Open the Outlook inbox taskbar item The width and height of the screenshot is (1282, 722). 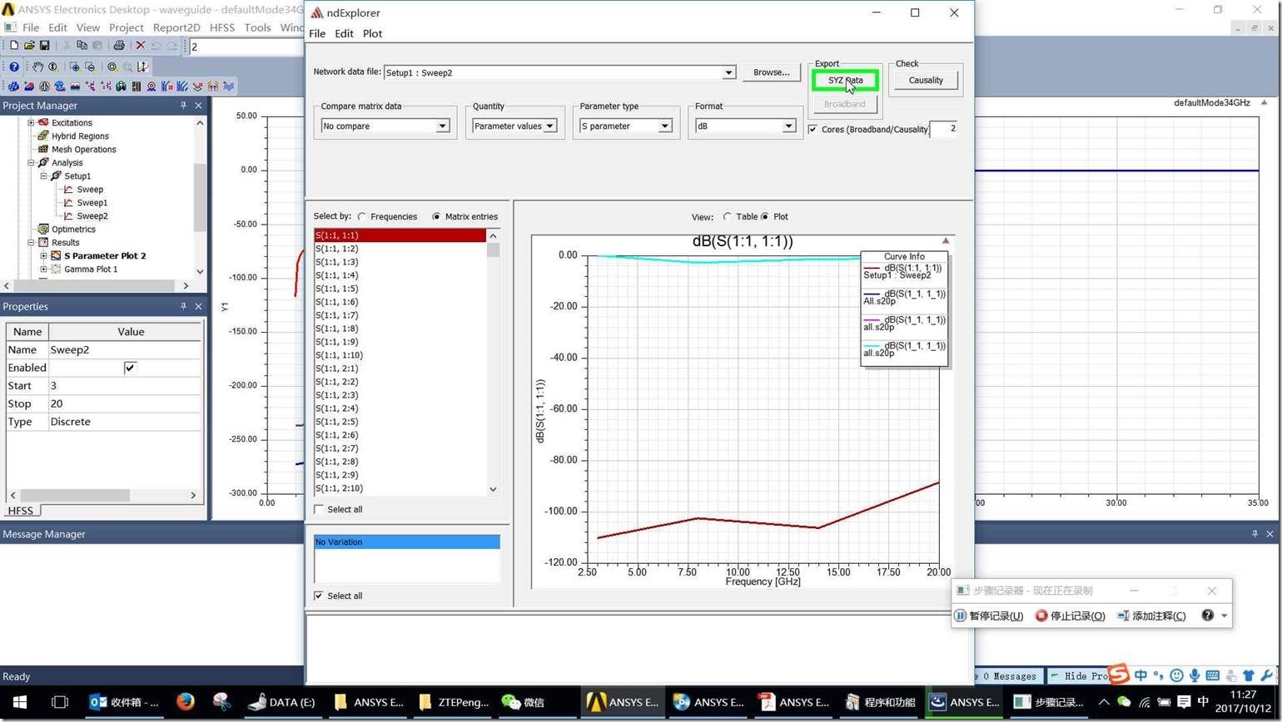tap(125, 702)
